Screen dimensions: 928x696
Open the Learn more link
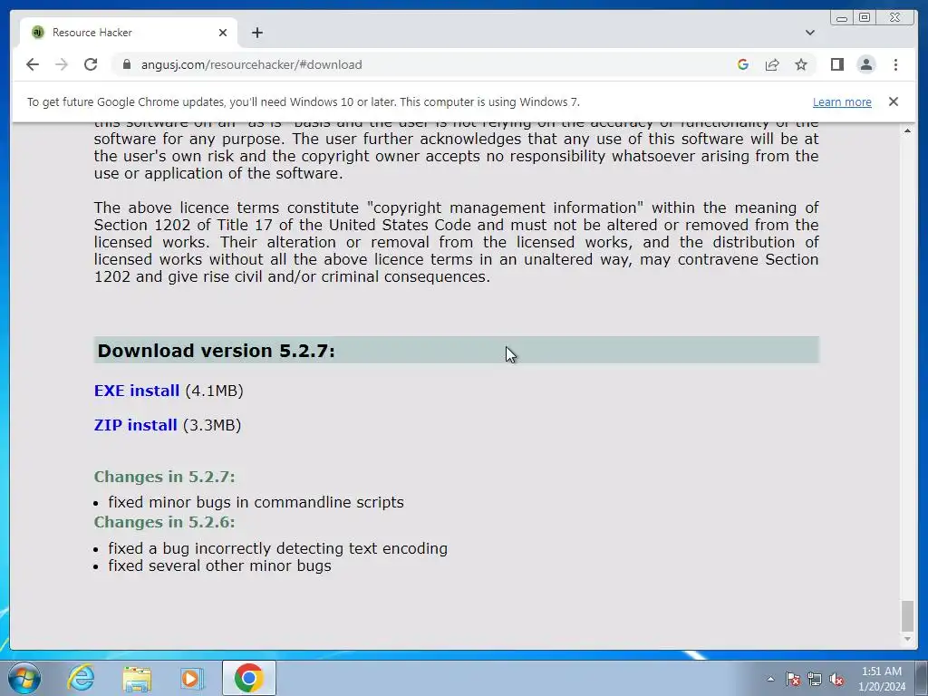pos(842,101)
